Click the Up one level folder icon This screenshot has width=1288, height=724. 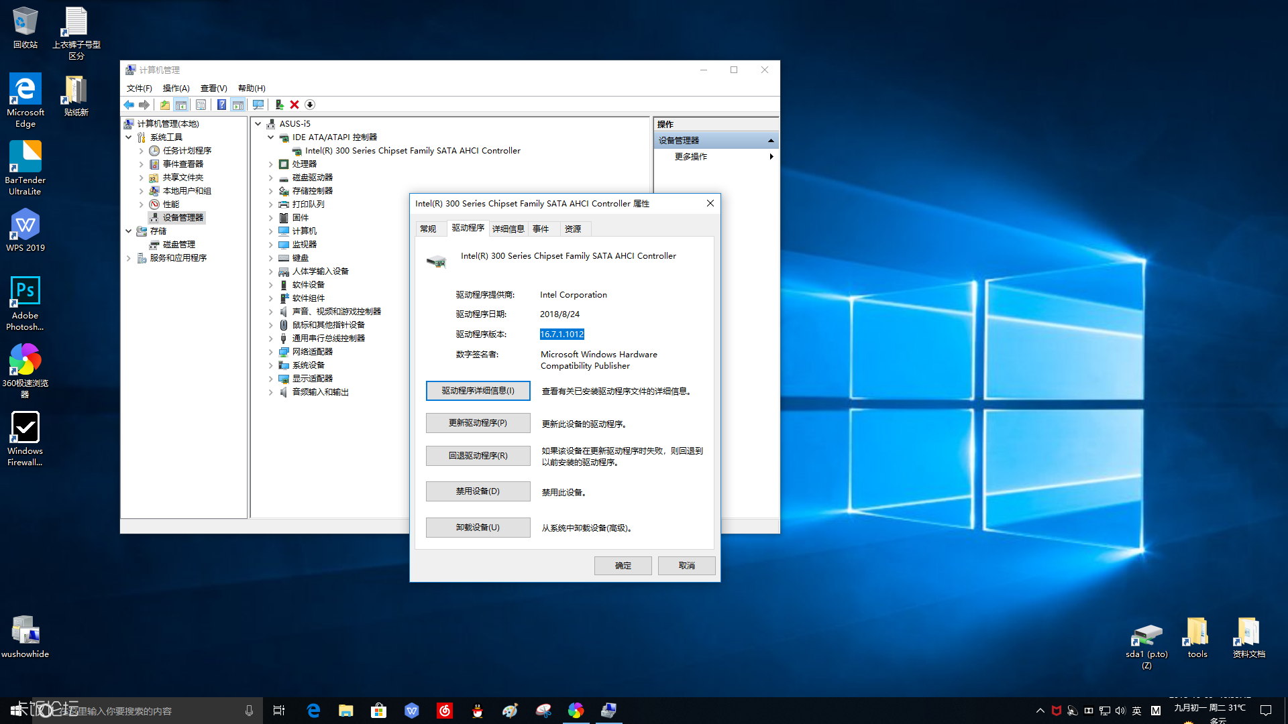coord(165,105)
